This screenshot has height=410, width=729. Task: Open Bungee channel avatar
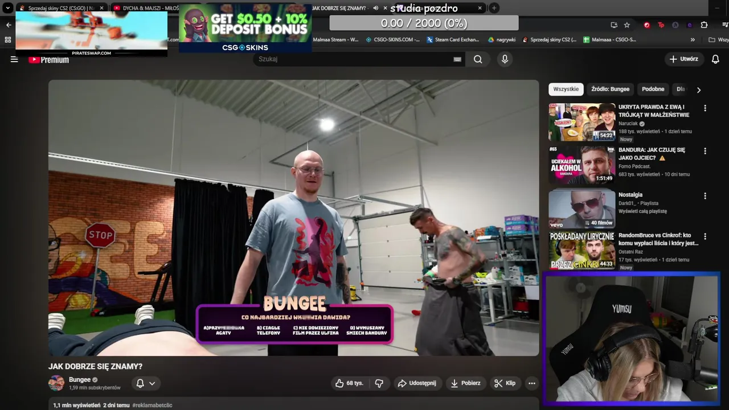coord(56,383)
